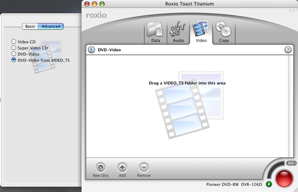Select the Video tab
Viewport: 298px width, 192px height.
201,32
